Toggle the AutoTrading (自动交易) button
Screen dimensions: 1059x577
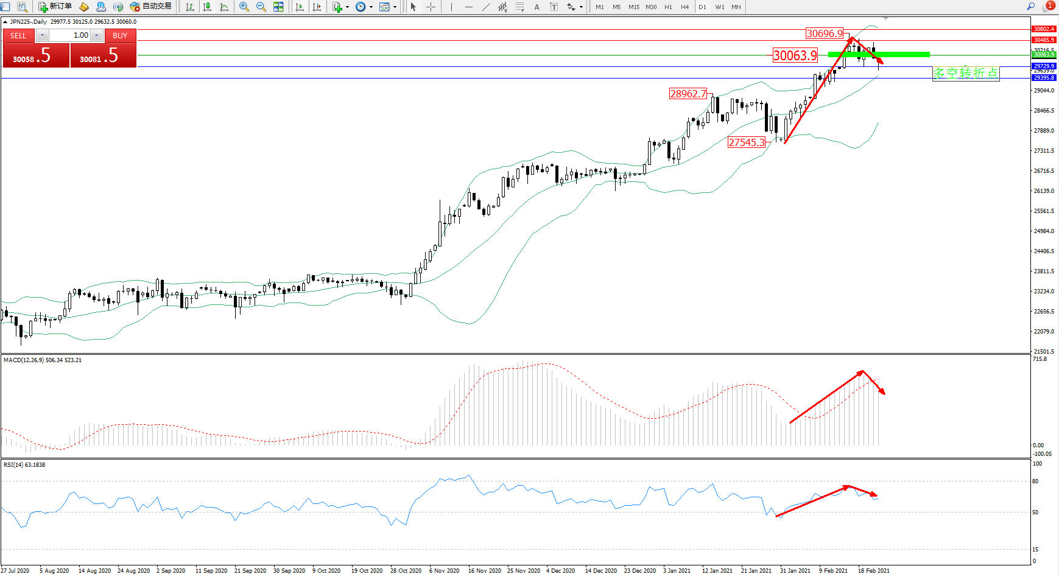tap(150, 7)
